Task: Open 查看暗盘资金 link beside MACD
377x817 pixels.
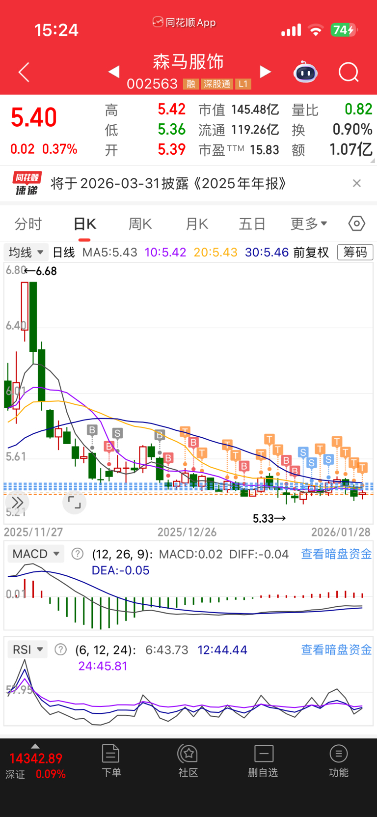Action: click(336, 554)
